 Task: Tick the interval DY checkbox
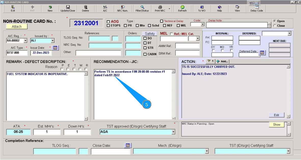pos(213,50)
